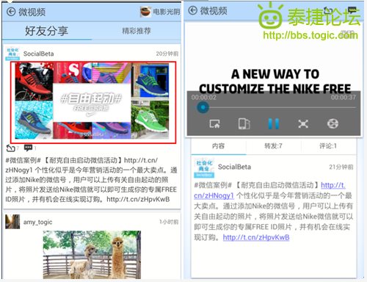Tap comment bubble icon under SocialBeta post
This screenshot has height=282, width=367.
pos(28,148)
